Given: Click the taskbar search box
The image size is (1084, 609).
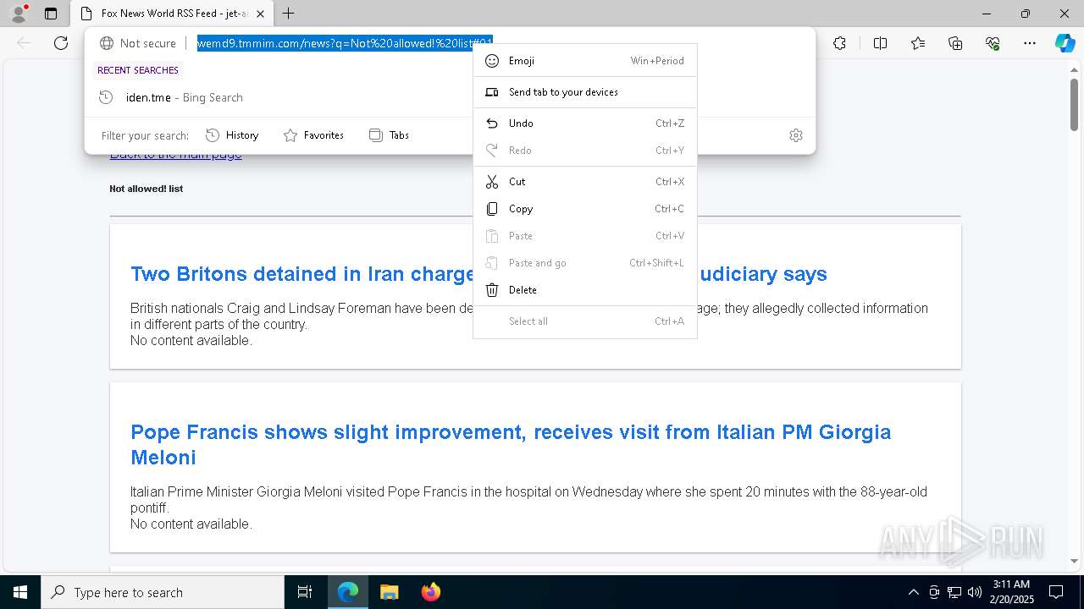Looking at the screenshot, I should pyautogui.click(x=163, y=592).
